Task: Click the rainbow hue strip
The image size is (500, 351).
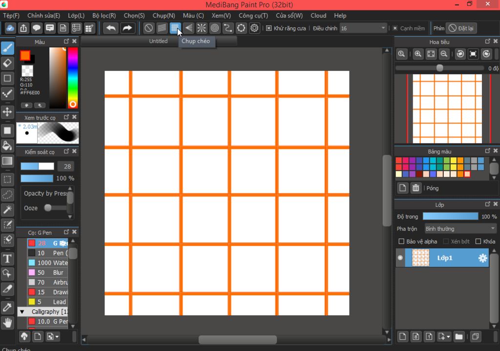Action: pos(73,78)
